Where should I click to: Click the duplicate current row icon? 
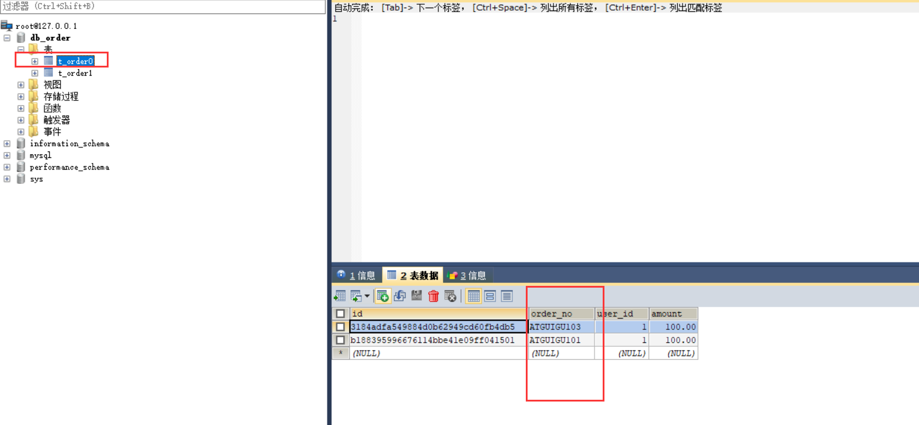coord(400,296)
